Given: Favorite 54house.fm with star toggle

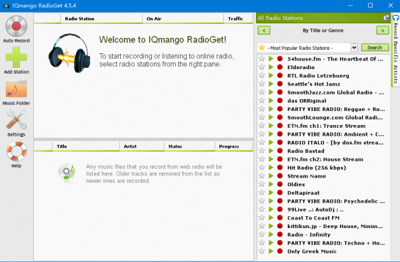Looking at the screenshot, I should coord(262,59).
